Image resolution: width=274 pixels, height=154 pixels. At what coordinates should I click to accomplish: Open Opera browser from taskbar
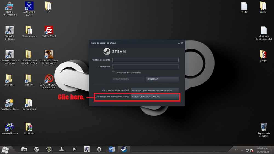click(x=99, y=149)
